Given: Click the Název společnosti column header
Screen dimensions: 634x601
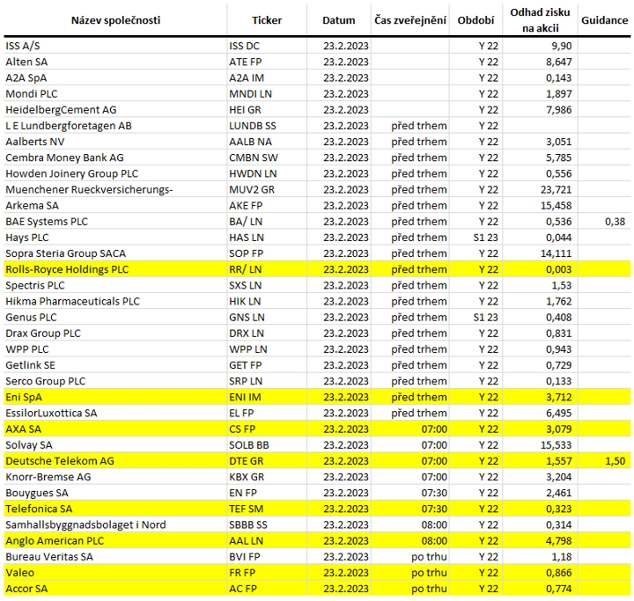Looking at the screenshot, I should [115, 20].
